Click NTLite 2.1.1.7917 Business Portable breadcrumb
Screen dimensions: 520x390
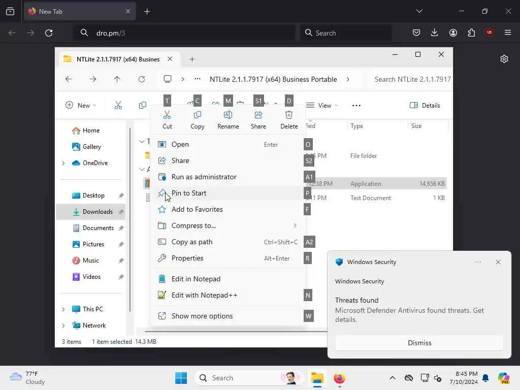point(273,79)
